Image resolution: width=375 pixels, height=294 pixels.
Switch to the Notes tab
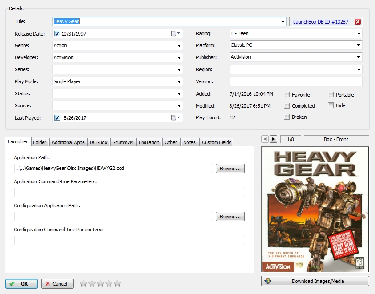[189, 142]
